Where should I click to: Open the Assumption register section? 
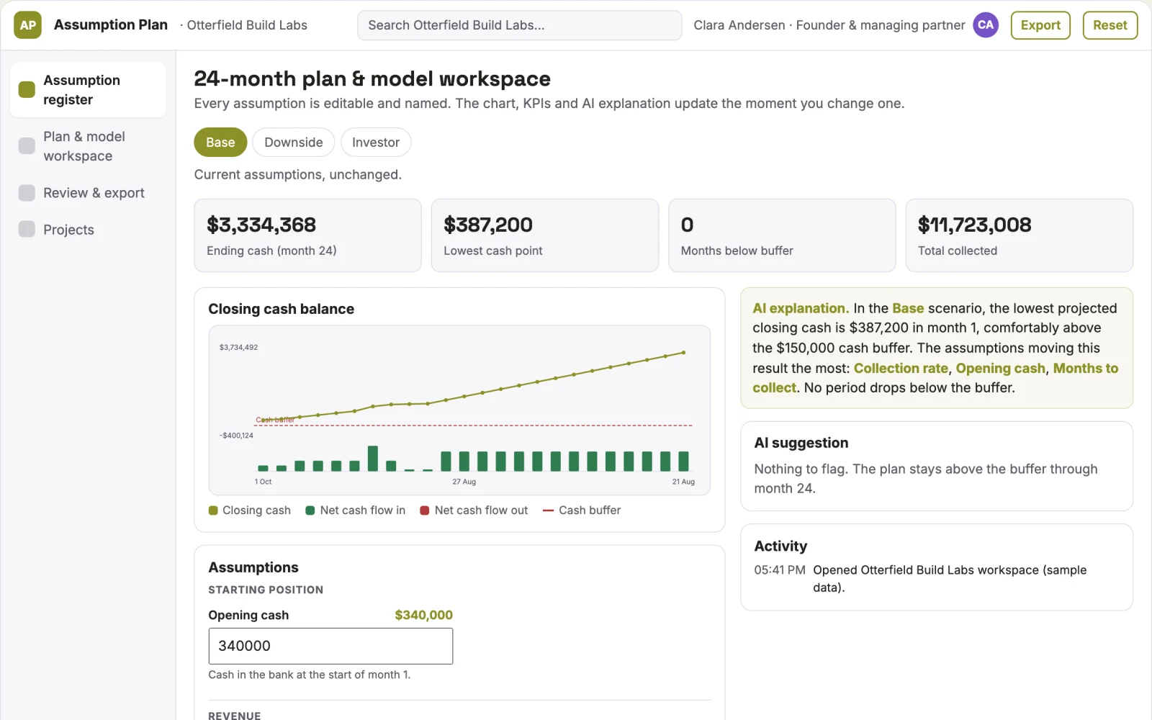[x=88, y=90]
